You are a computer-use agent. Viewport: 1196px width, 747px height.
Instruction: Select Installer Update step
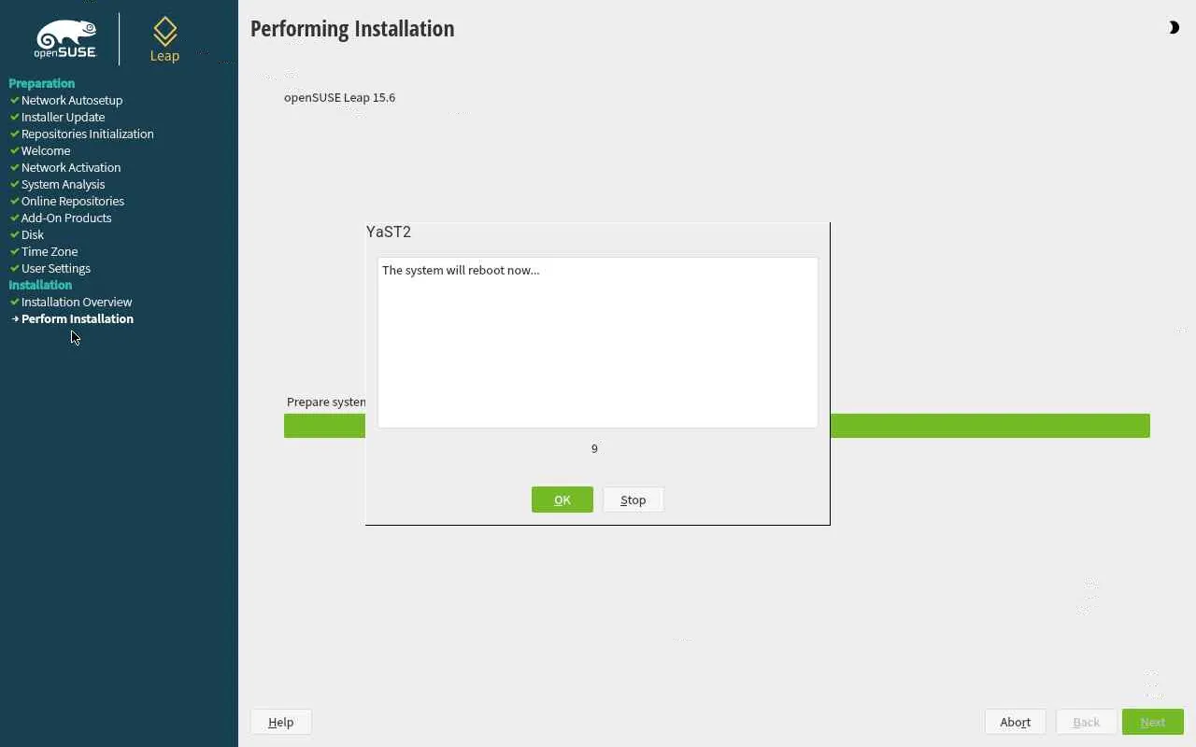(64, 117)
